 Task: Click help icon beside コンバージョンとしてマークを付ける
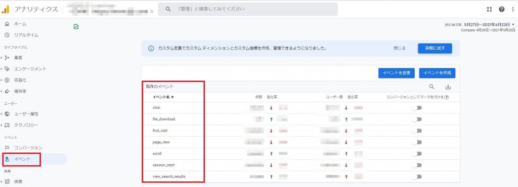coord(447,97)
